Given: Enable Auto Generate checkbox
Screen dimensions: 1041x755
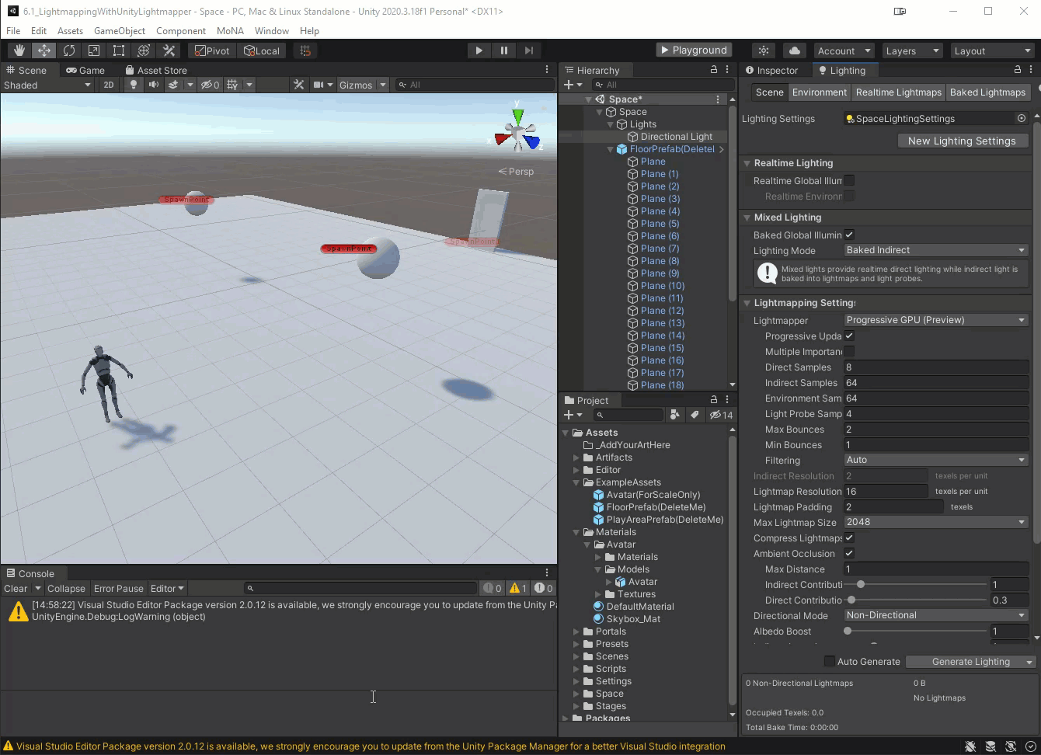Looking at the screenshot, I should (829, 661).
